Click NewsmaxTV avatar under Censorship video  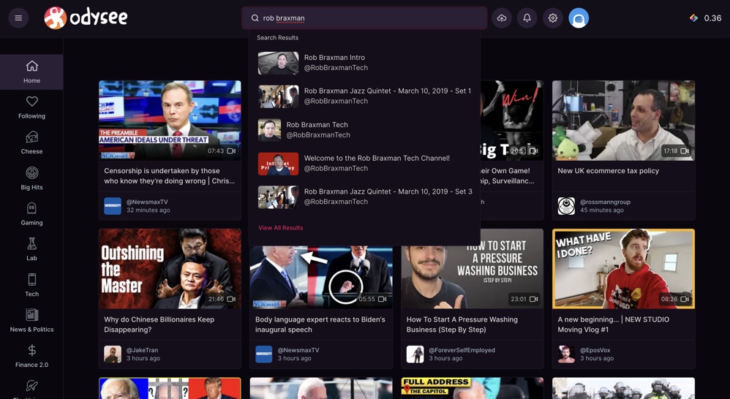[x=113, y=206]
